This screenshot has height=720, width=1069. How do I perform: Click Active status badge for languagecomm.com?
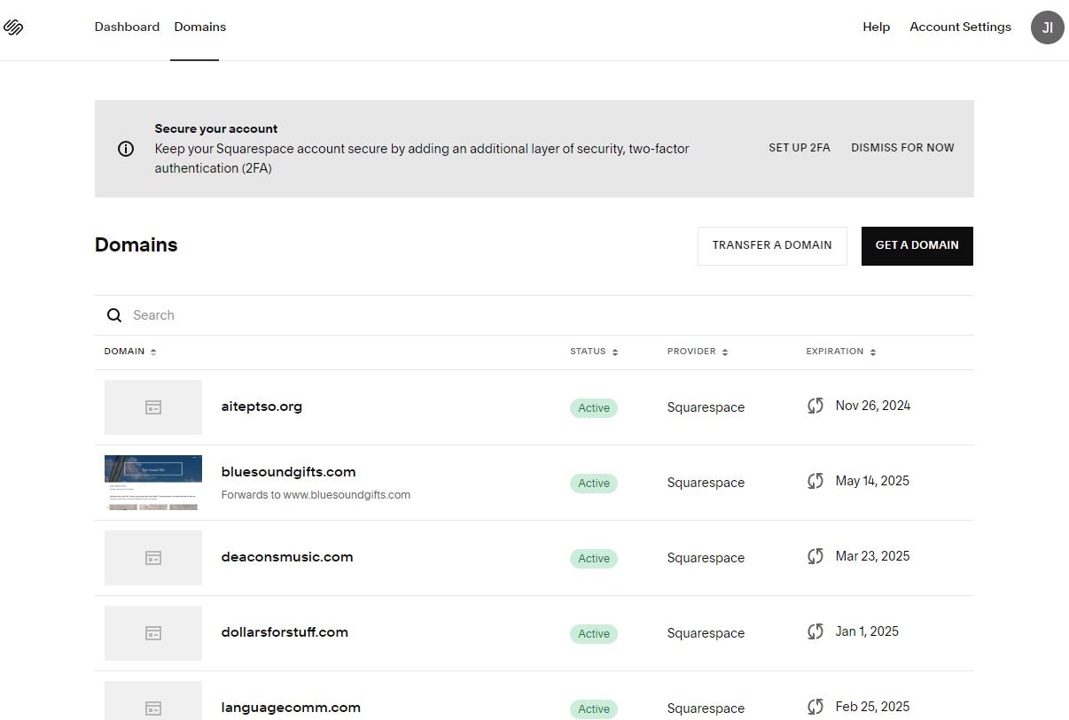click(594, 709)
